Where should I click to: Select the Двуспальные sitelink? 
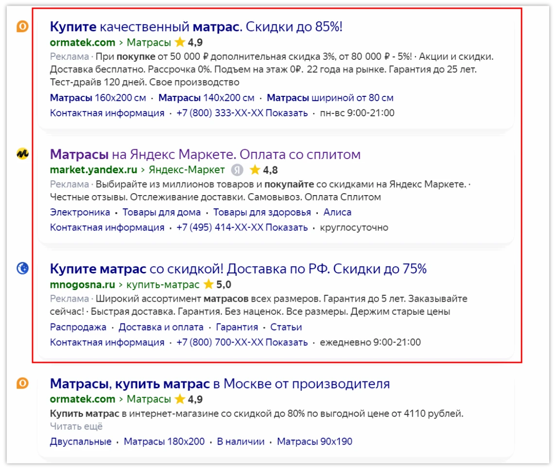coord(80,442)
